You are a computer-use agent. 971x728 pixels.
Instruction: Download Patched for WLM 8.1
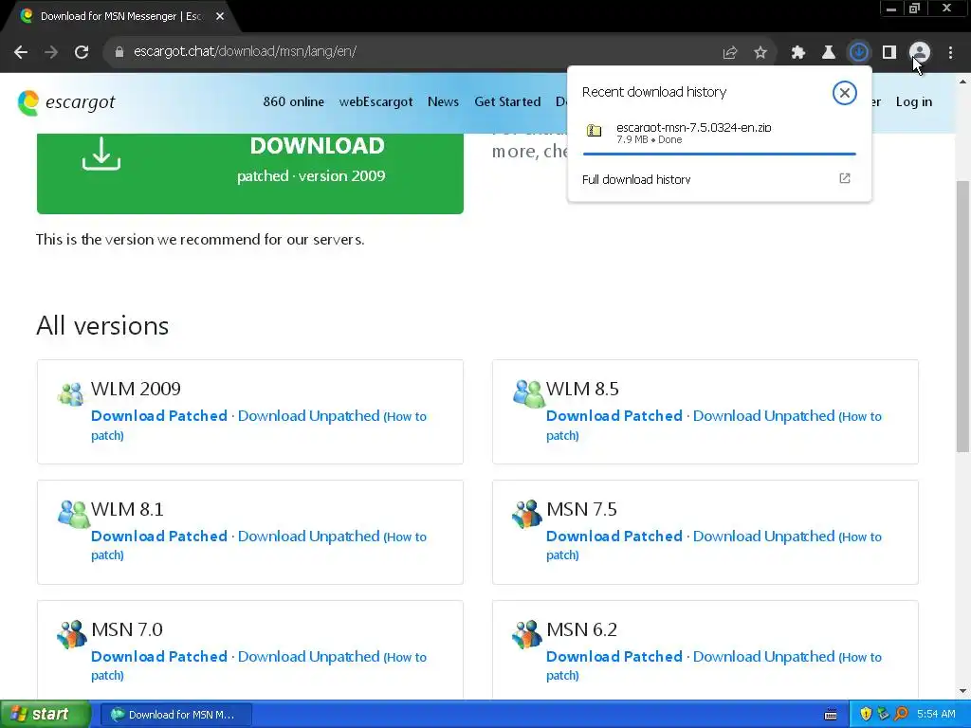(159, 537)
